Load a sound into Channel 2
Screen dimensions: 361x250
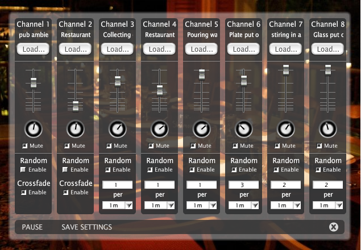[x=75, y=49]
